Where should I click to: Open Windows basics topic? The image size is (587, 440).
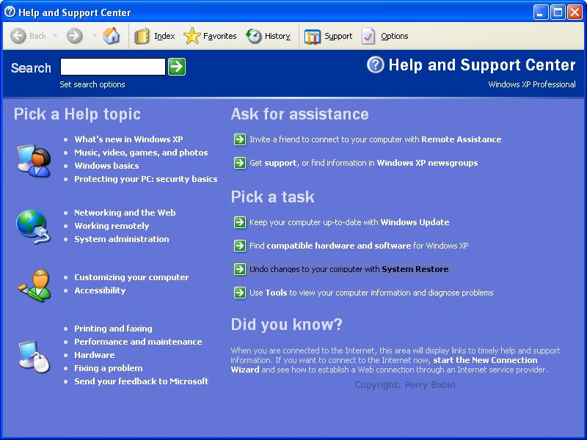[106, 166]
